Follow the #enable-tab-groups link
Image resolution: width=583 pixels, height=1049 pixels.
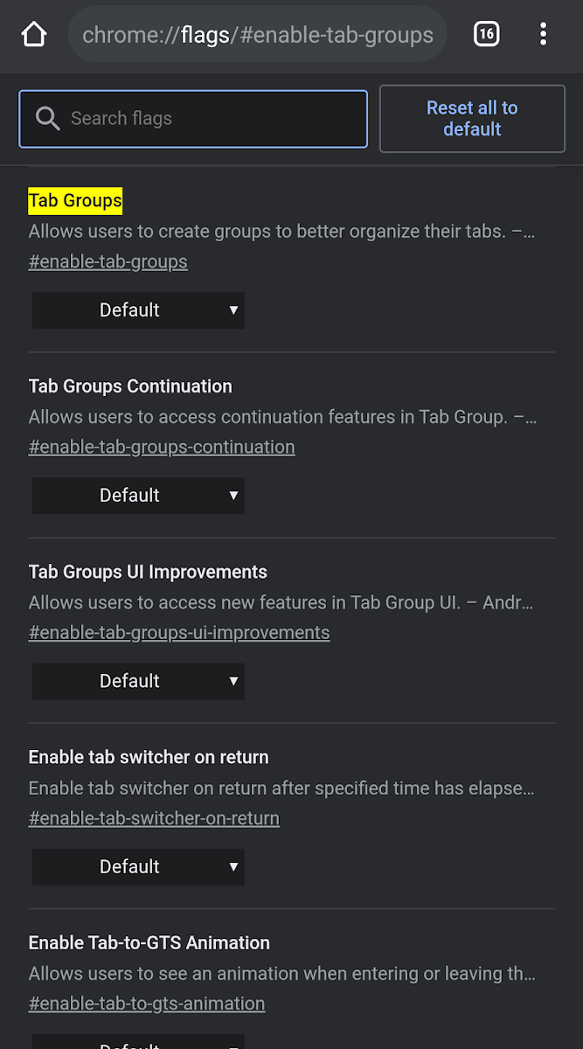(x=108, y=261)
